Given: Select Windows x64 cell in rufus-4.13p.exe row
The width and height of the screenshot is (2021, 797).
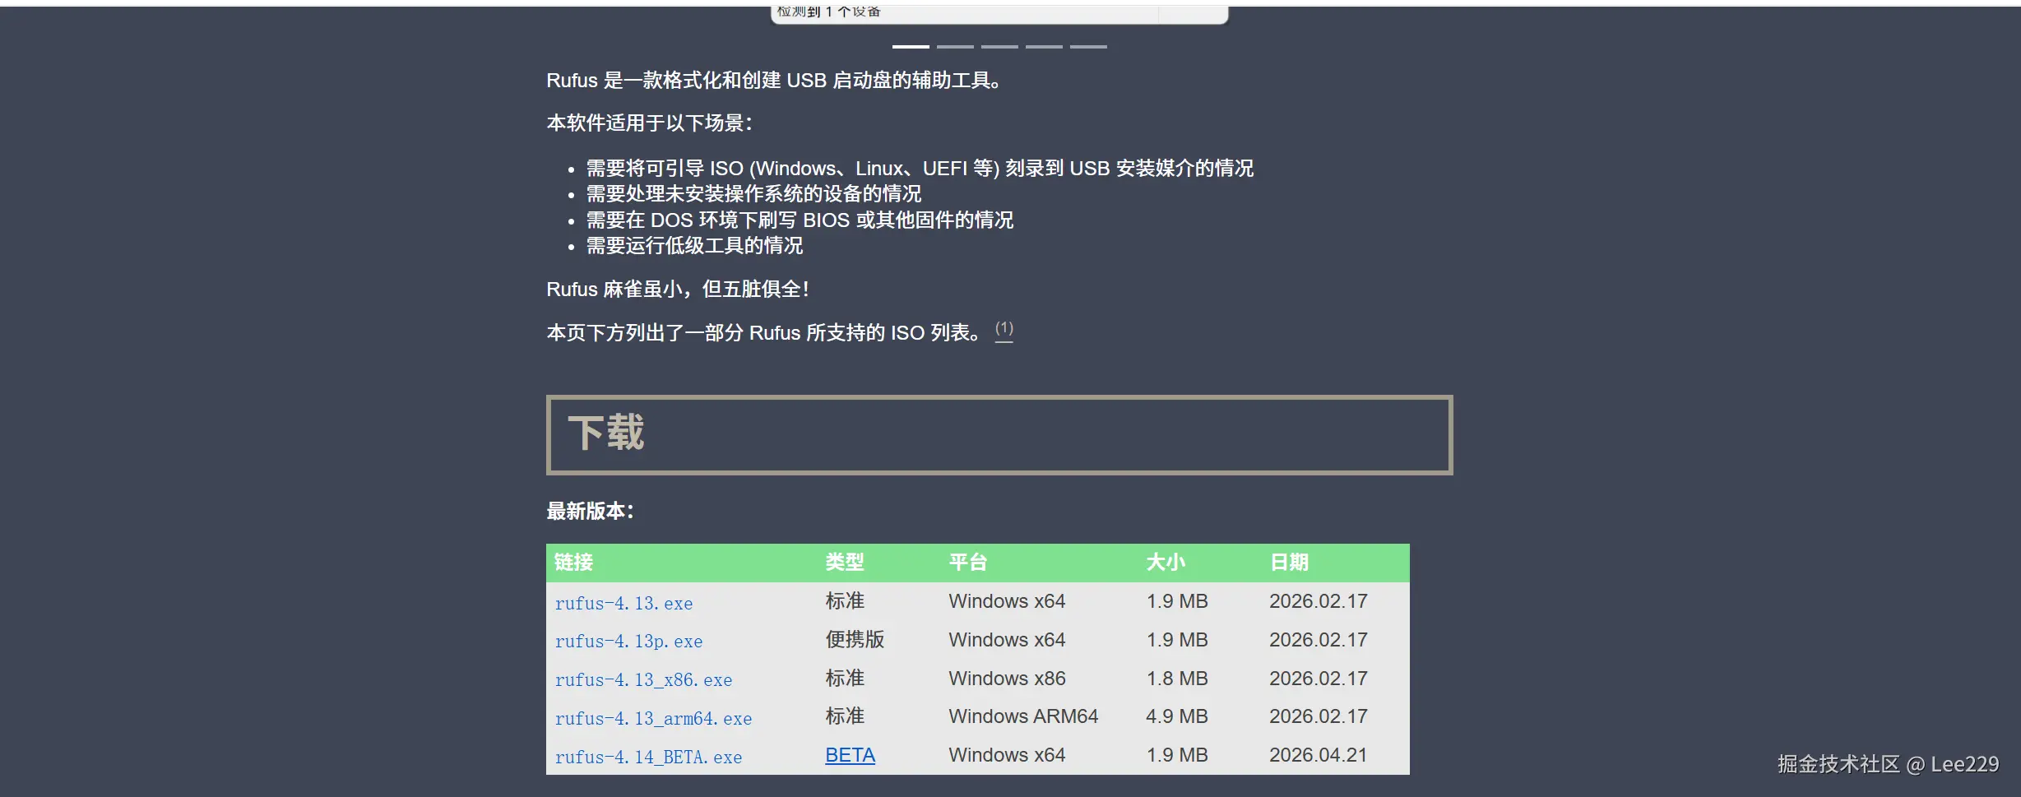Looking at the screenshot, I should 1007,640.
